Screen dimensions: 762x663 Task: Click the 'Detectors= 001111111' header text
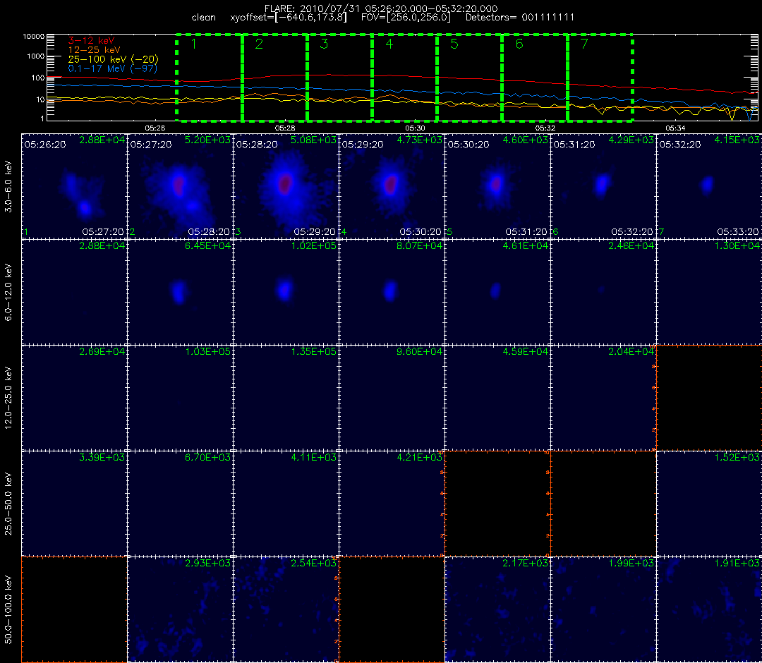520,18
